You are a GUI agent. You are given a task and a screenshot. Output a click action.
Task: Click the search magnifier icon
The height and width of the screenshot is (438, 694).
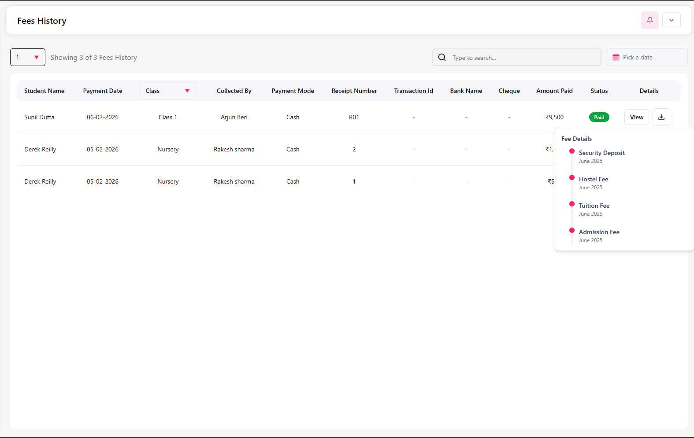tap(442, 58)
